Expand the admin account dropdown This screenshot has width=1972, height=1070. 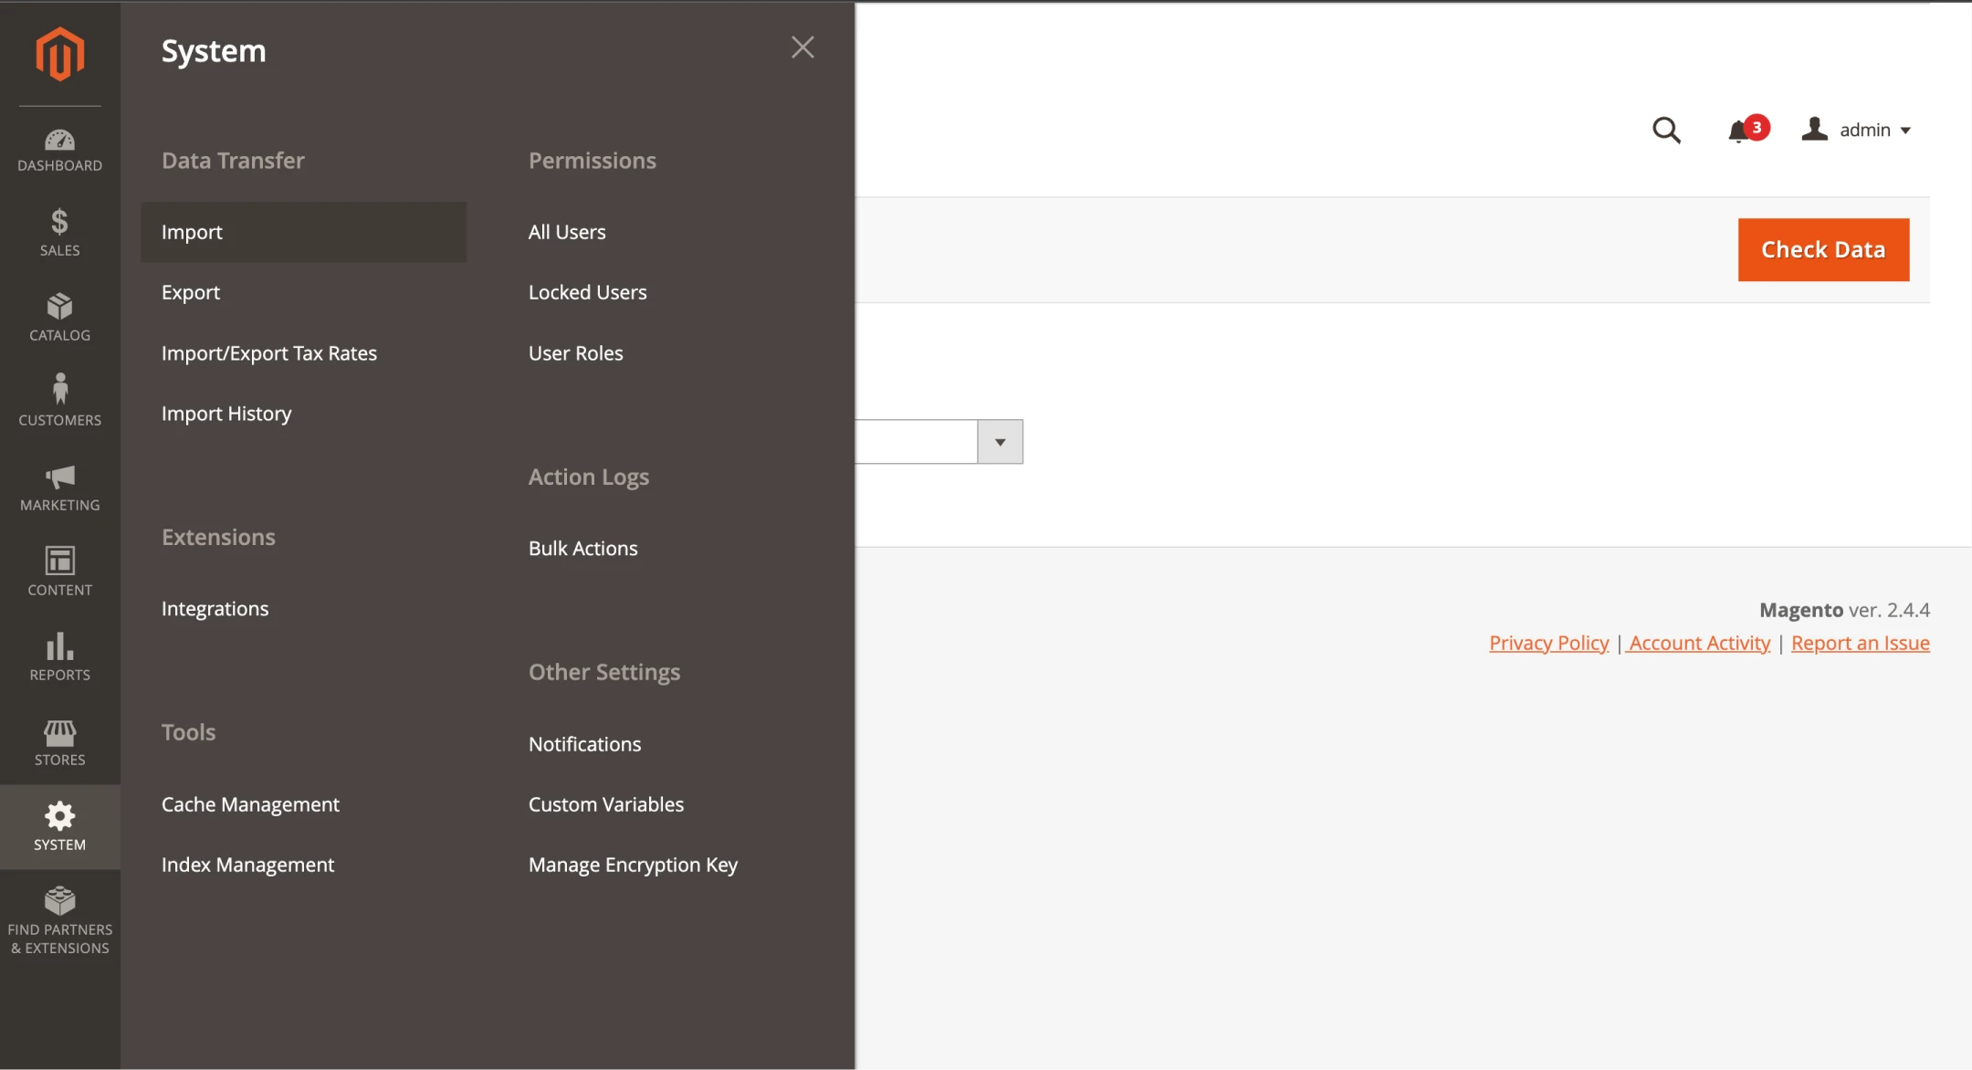pyautogui.click(x=1858, y=131)
